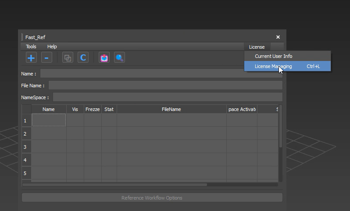Viewport: 350px width, 211px height.
Task: Click the File Name input field
Action: pyautogui.click(x=165, y=86)
